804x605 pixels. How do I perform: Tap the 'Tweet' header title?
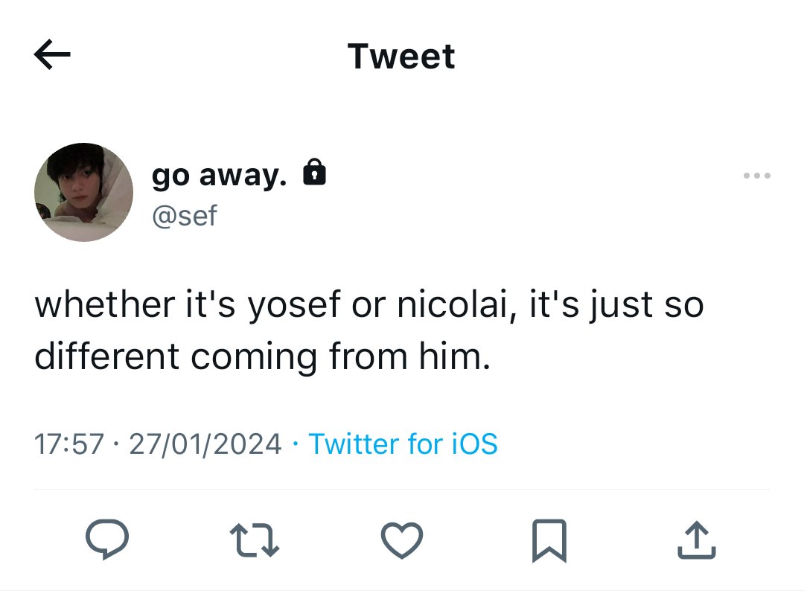coord(401,56)
